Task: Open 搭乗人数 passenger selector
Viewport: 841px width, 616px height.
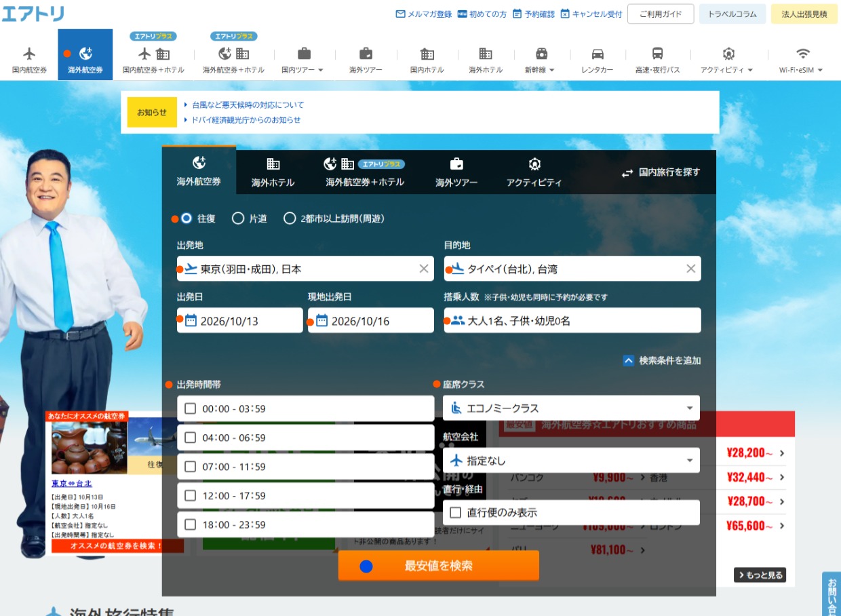Action: pos(572,320)
